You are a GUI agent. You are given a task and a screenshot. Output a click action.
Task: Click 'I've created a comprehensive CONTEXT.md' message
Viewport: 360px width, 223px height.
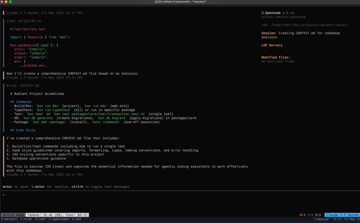pyautogui.click(x=63, y=138)
